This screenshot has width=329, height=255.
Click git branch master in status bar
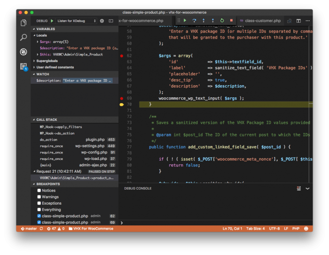coord(29,229)
